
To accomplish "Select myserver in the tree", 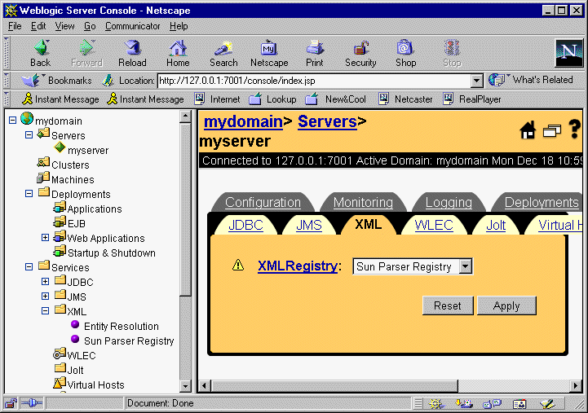I will click(88, 150).
